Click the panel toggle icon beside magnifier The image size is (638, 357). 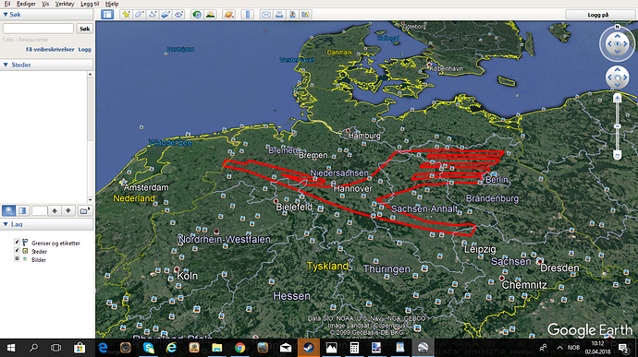pyautogui.click(x=22, y=210)
